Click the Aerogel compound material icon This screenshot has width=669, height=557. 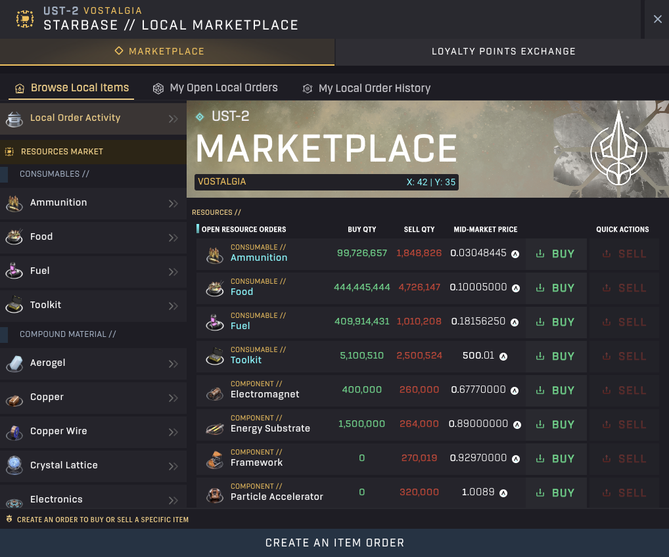coord(14,363)
